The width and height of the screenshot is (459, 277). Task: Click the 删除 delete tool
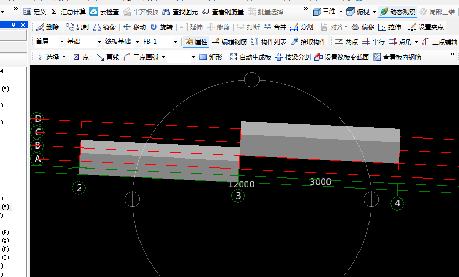point(47,27)
